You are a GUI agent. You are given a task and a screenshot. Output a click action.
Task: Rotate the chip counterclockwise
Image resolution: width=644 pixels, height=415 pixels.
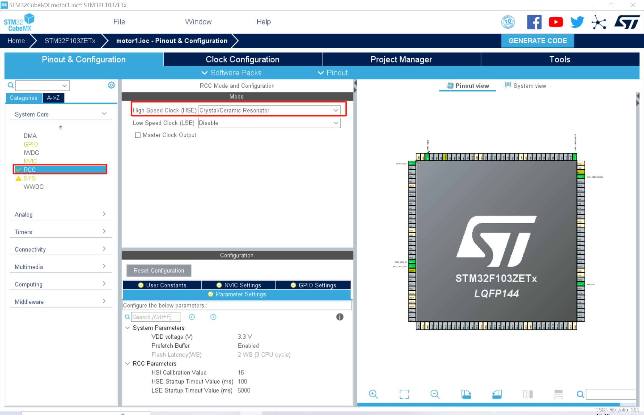(x=497, y=394)
